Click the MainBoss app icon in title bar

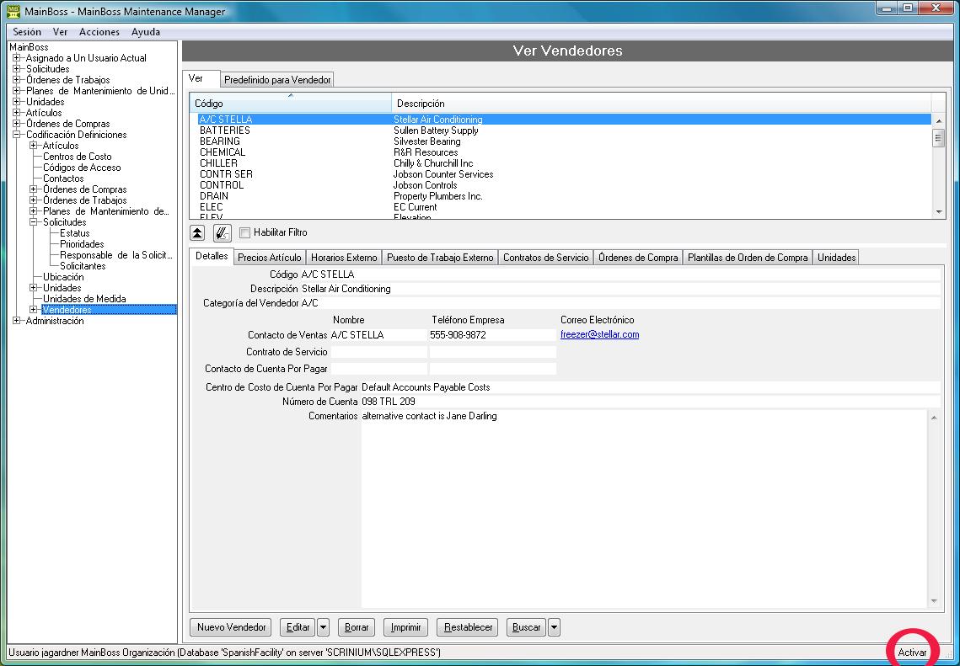13,11
